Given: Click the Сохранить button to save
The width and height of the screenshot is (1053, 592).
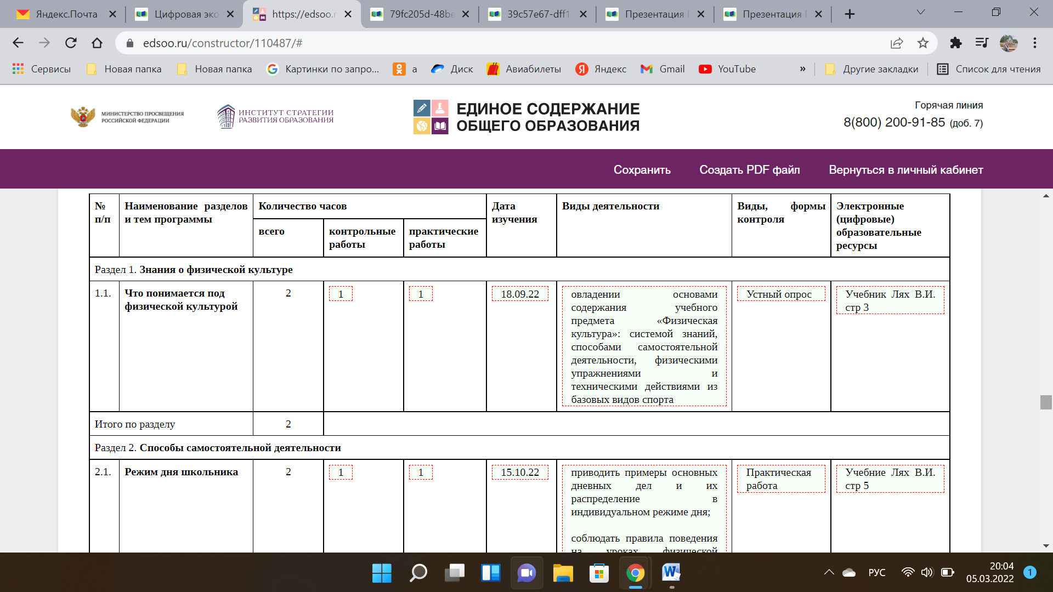Looking at the screenshot, I should click(643, 169).
